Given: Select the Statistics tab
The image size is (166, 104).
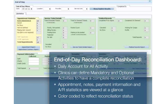Looking at the screenshot, I should pos(20,14).
